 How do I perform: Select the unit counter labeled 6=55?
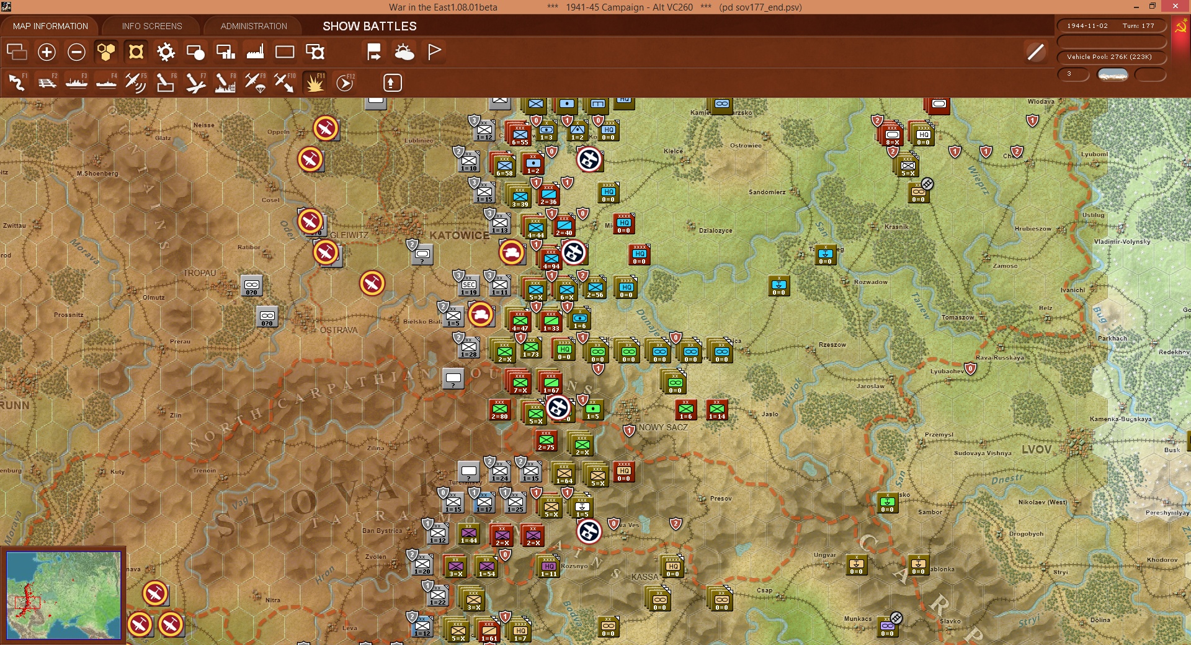point(520,134)
